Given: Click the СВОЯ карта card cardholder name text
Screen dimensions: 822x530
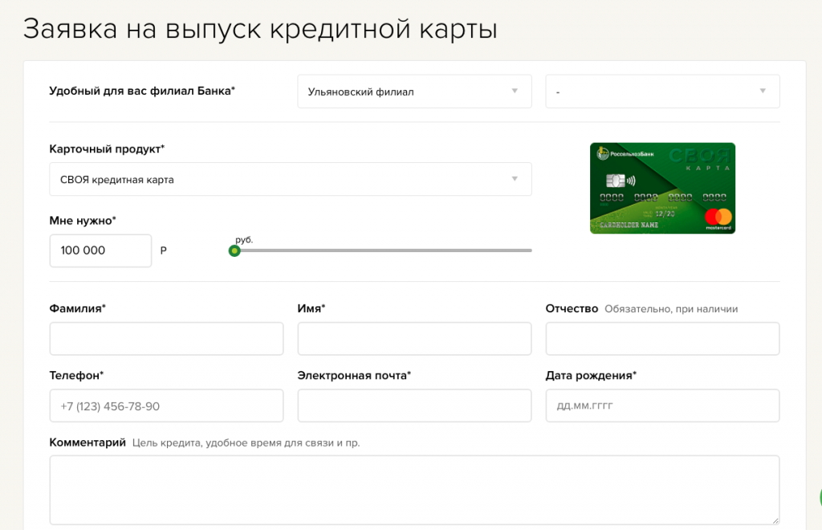Looking at the screenshot, I should [629, 226].
